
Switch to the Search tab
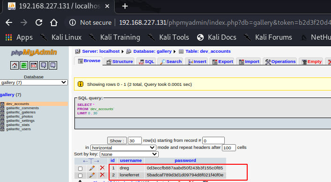click(x=170, y=62)
